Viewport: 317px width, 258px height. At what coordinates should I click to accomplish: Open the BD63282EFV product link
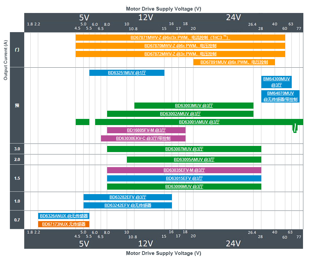click(x=128, y=197)
